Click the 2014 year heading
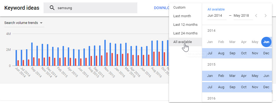Screen dimensions: 276x103 [x=212, y=31]
